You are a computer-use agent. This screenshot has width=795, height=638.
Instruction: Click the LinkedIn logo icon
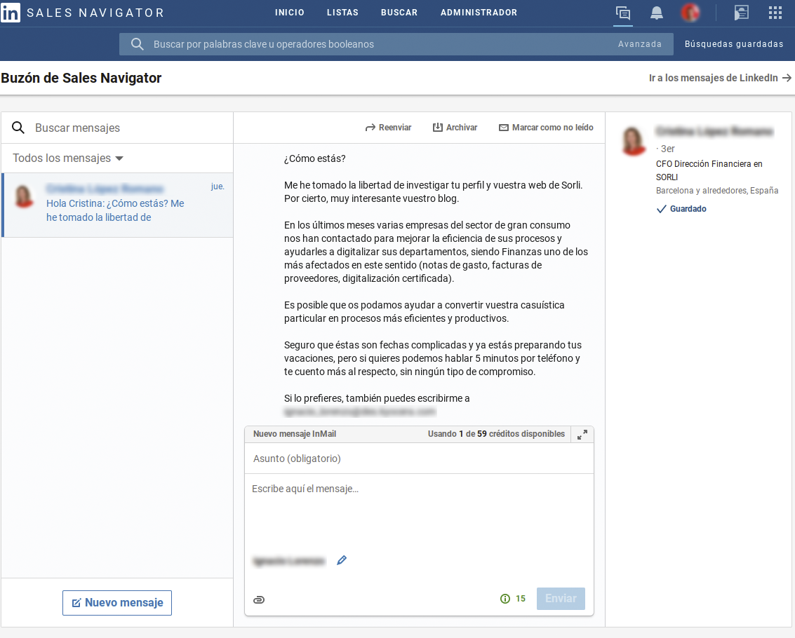[10, 12]
